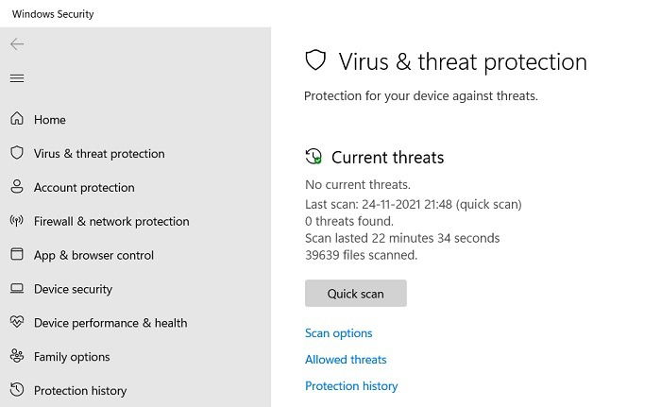The image size is (661, 407).
Task: Click the Home house icon
Action: pos(17,119)
